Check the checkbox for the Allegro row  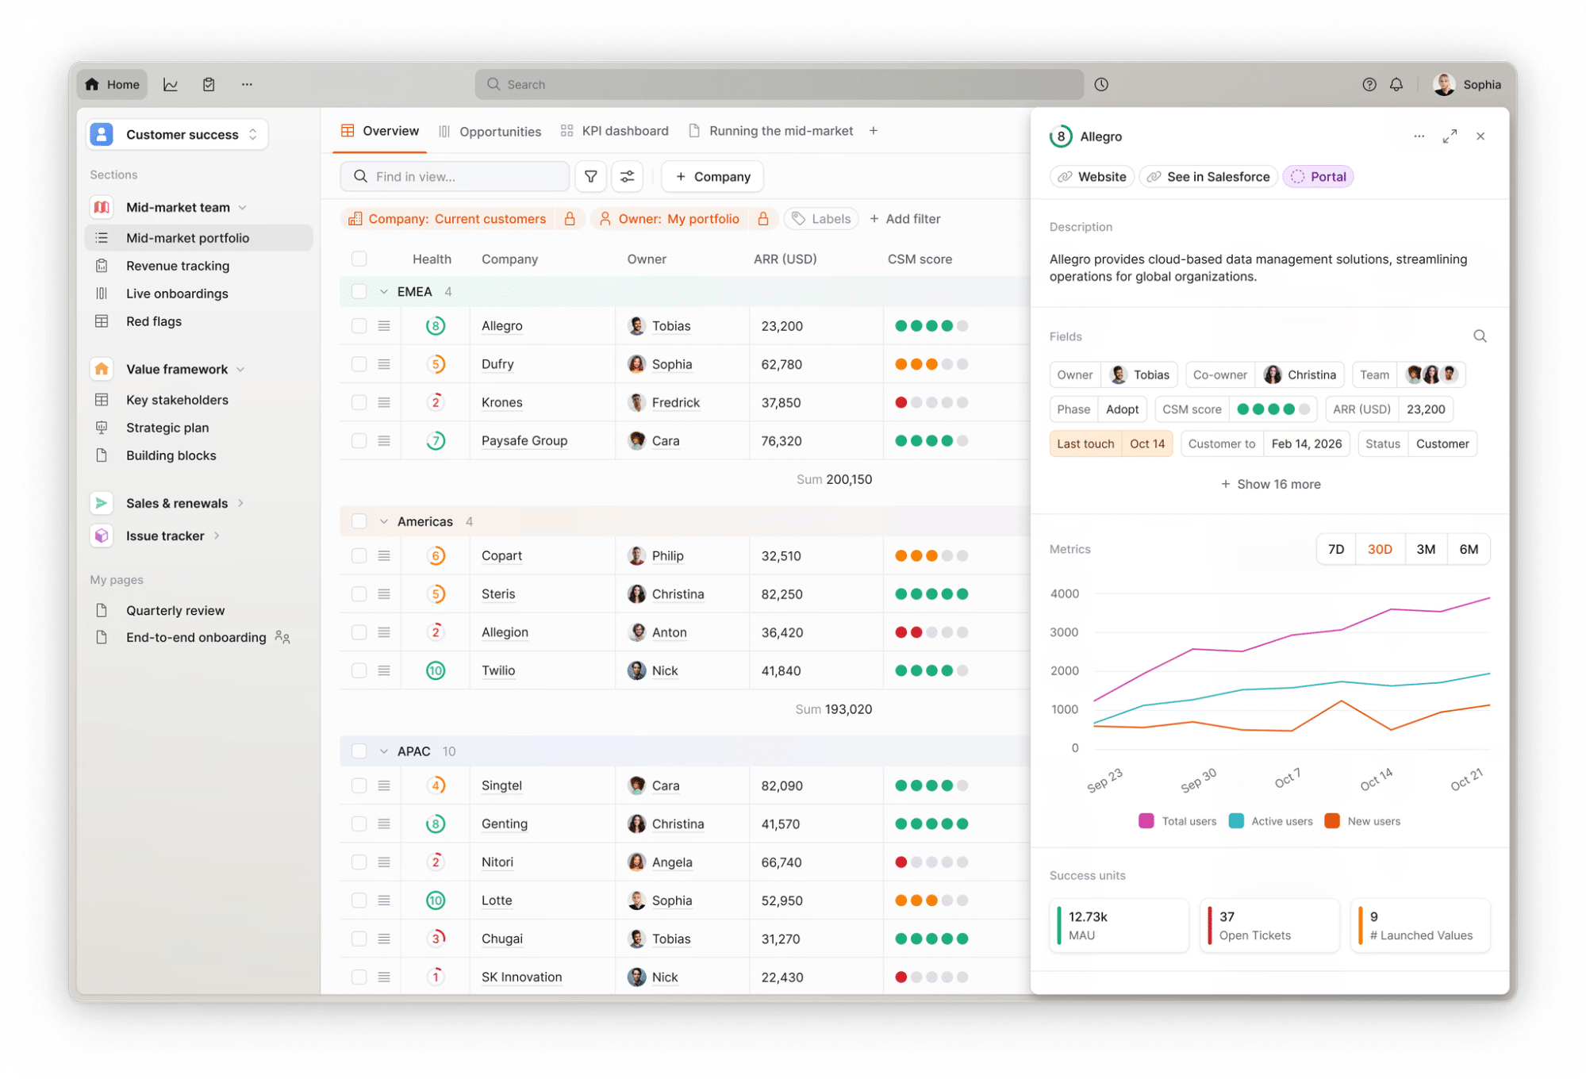[x=359, y=325]
